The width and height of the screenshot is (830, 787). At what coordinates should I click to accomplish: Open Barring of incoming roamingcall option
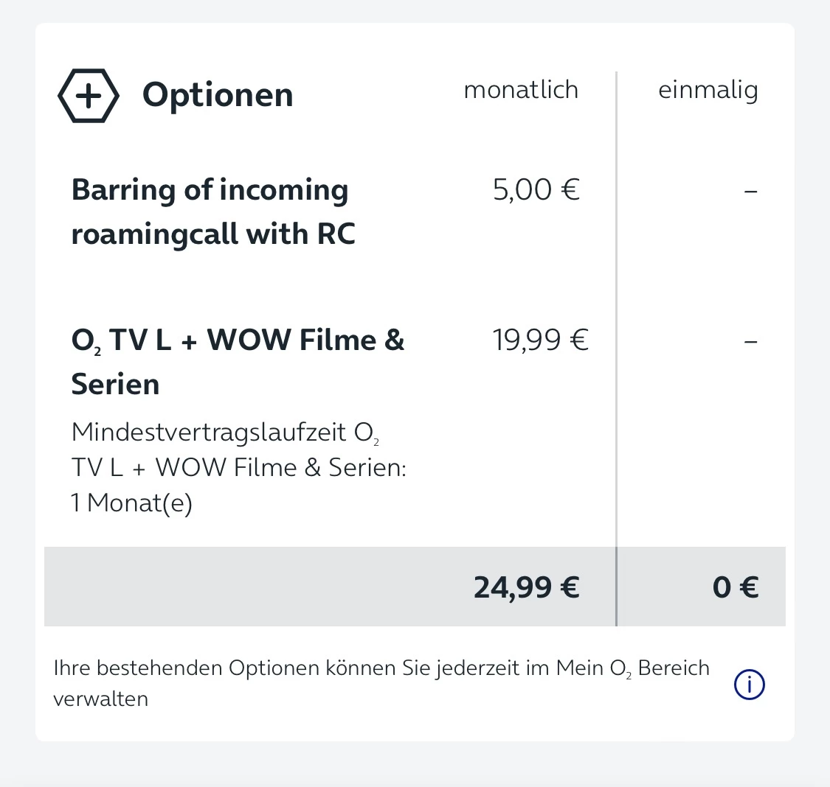pos(212,211)
